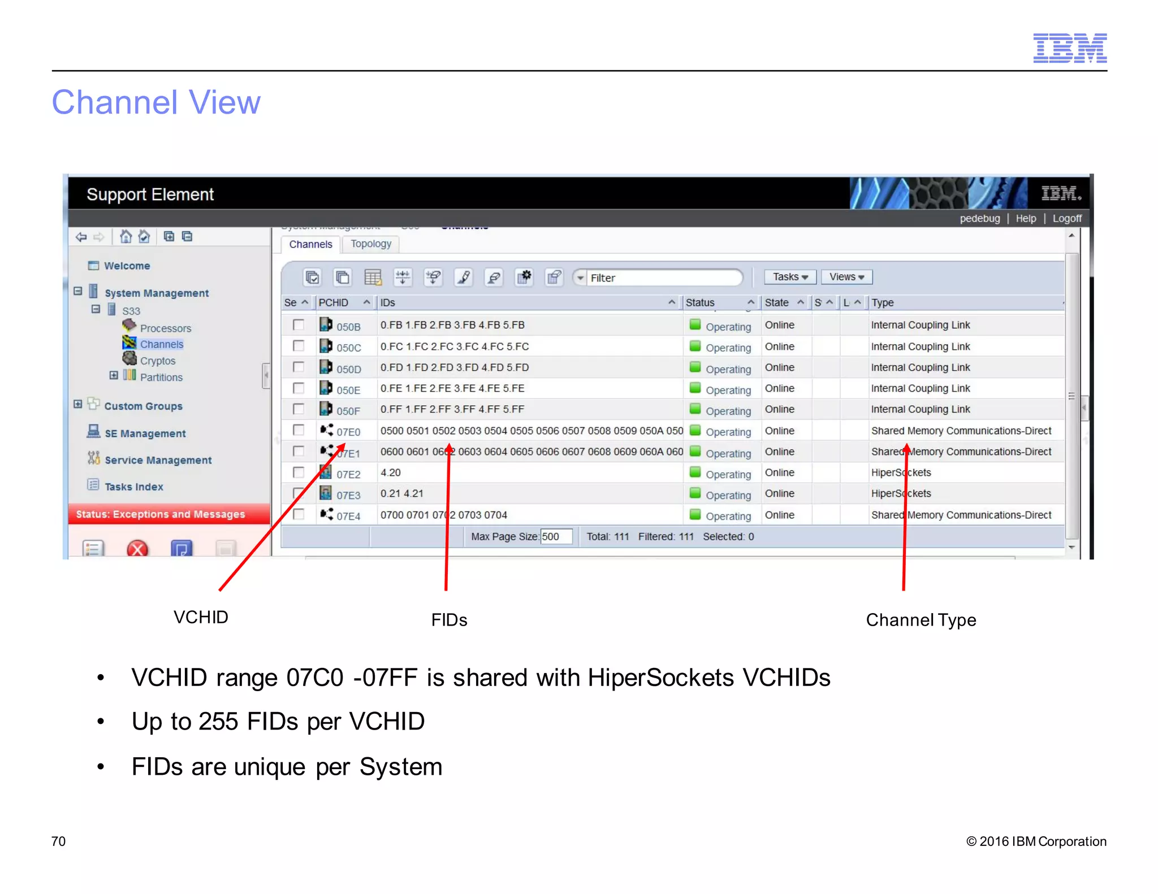Click the Set Home page icon
1158x894 pixels.
(145, 236)
